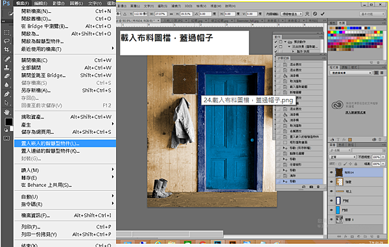This screenshot has height=247, width=389.
Task: Open the 編輯(E) menu
Action: [40, 3]
